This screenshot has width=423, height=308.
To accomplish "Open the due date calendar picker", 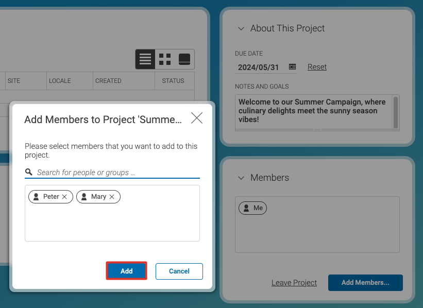I will 292,67.
